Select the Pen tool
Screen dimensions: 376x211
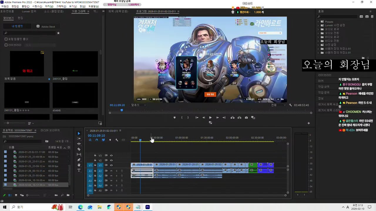[79, 160]
